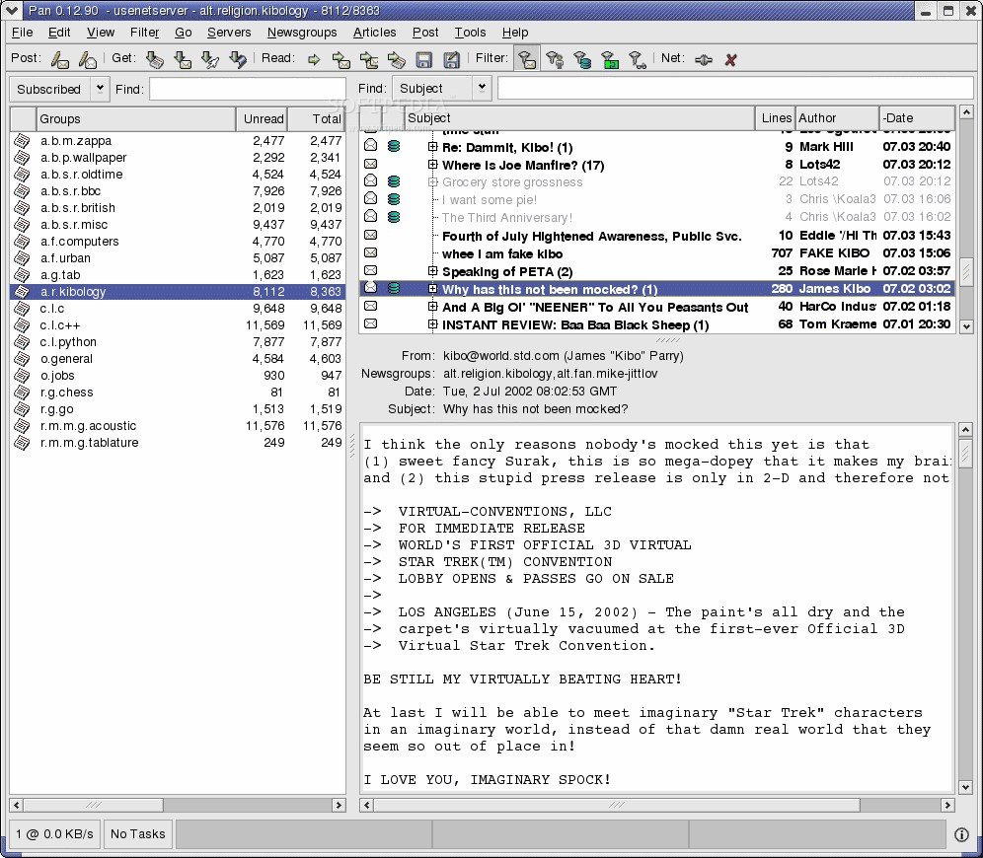Toggle the Filter button with green rectangle
983x858 pixels.
tap(610, 59)
